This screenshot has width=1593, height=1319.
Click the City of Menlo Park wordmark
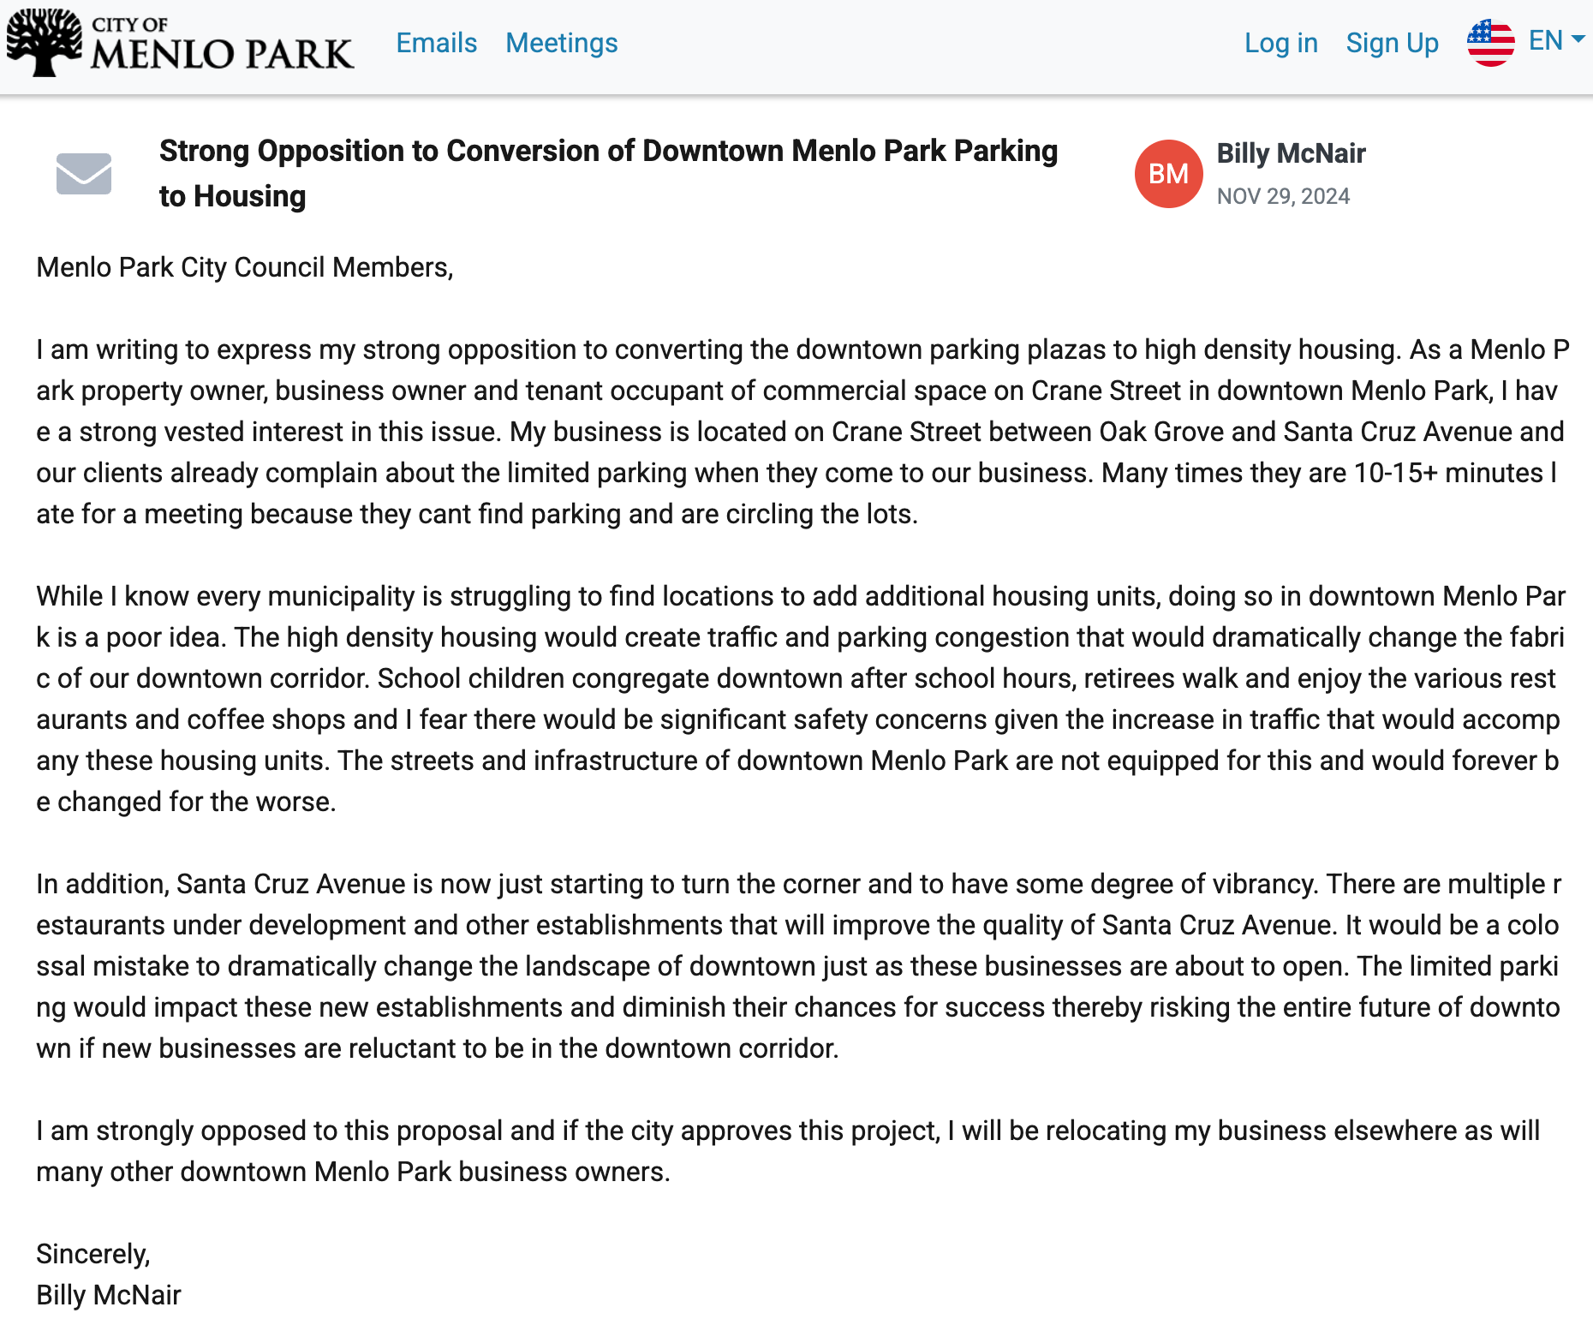click(x=222, y=43)
